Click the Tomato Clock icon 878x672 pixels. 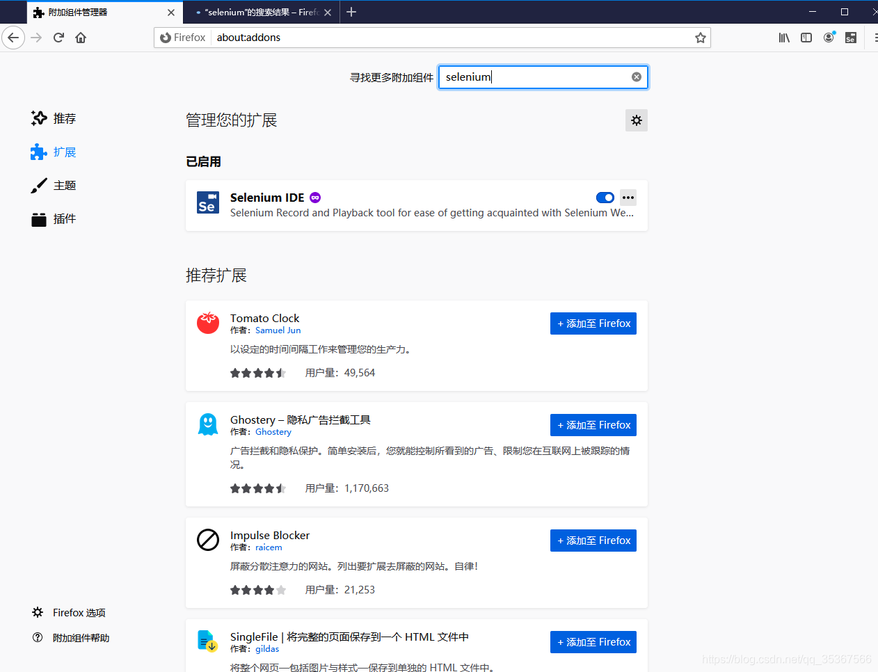click(x=208, y=323)
